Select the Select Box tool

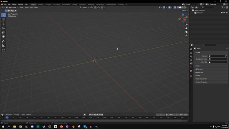tap(3, 15)
